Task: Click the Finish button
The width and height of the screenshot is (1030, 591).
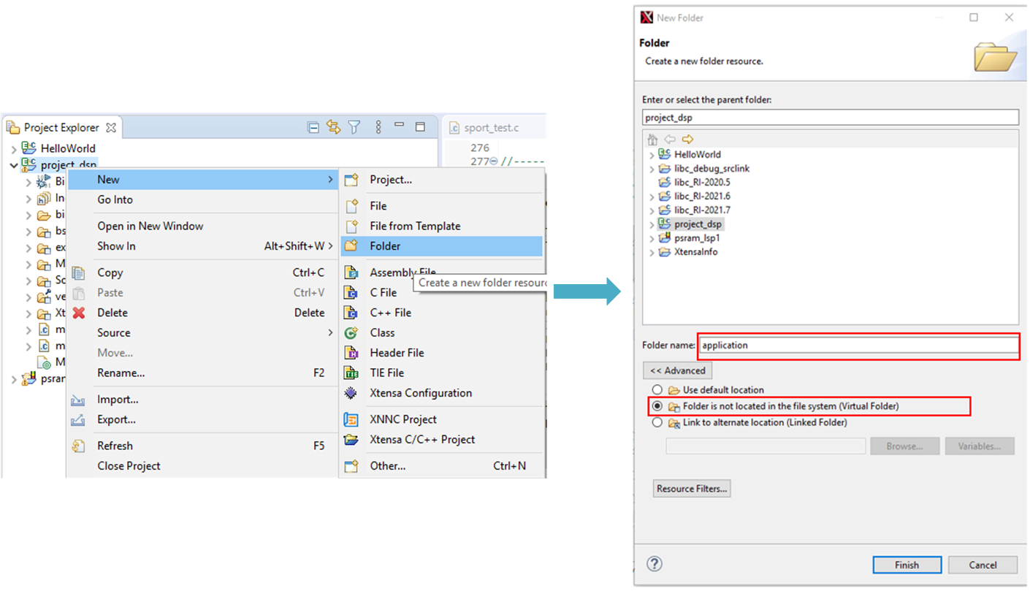Action: [907, 565]
